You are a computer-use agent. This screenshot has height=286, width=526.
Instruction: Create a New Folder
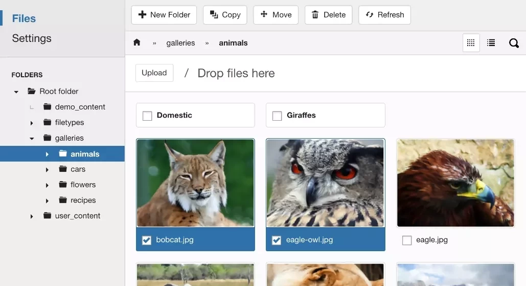(x=164, y=15)
